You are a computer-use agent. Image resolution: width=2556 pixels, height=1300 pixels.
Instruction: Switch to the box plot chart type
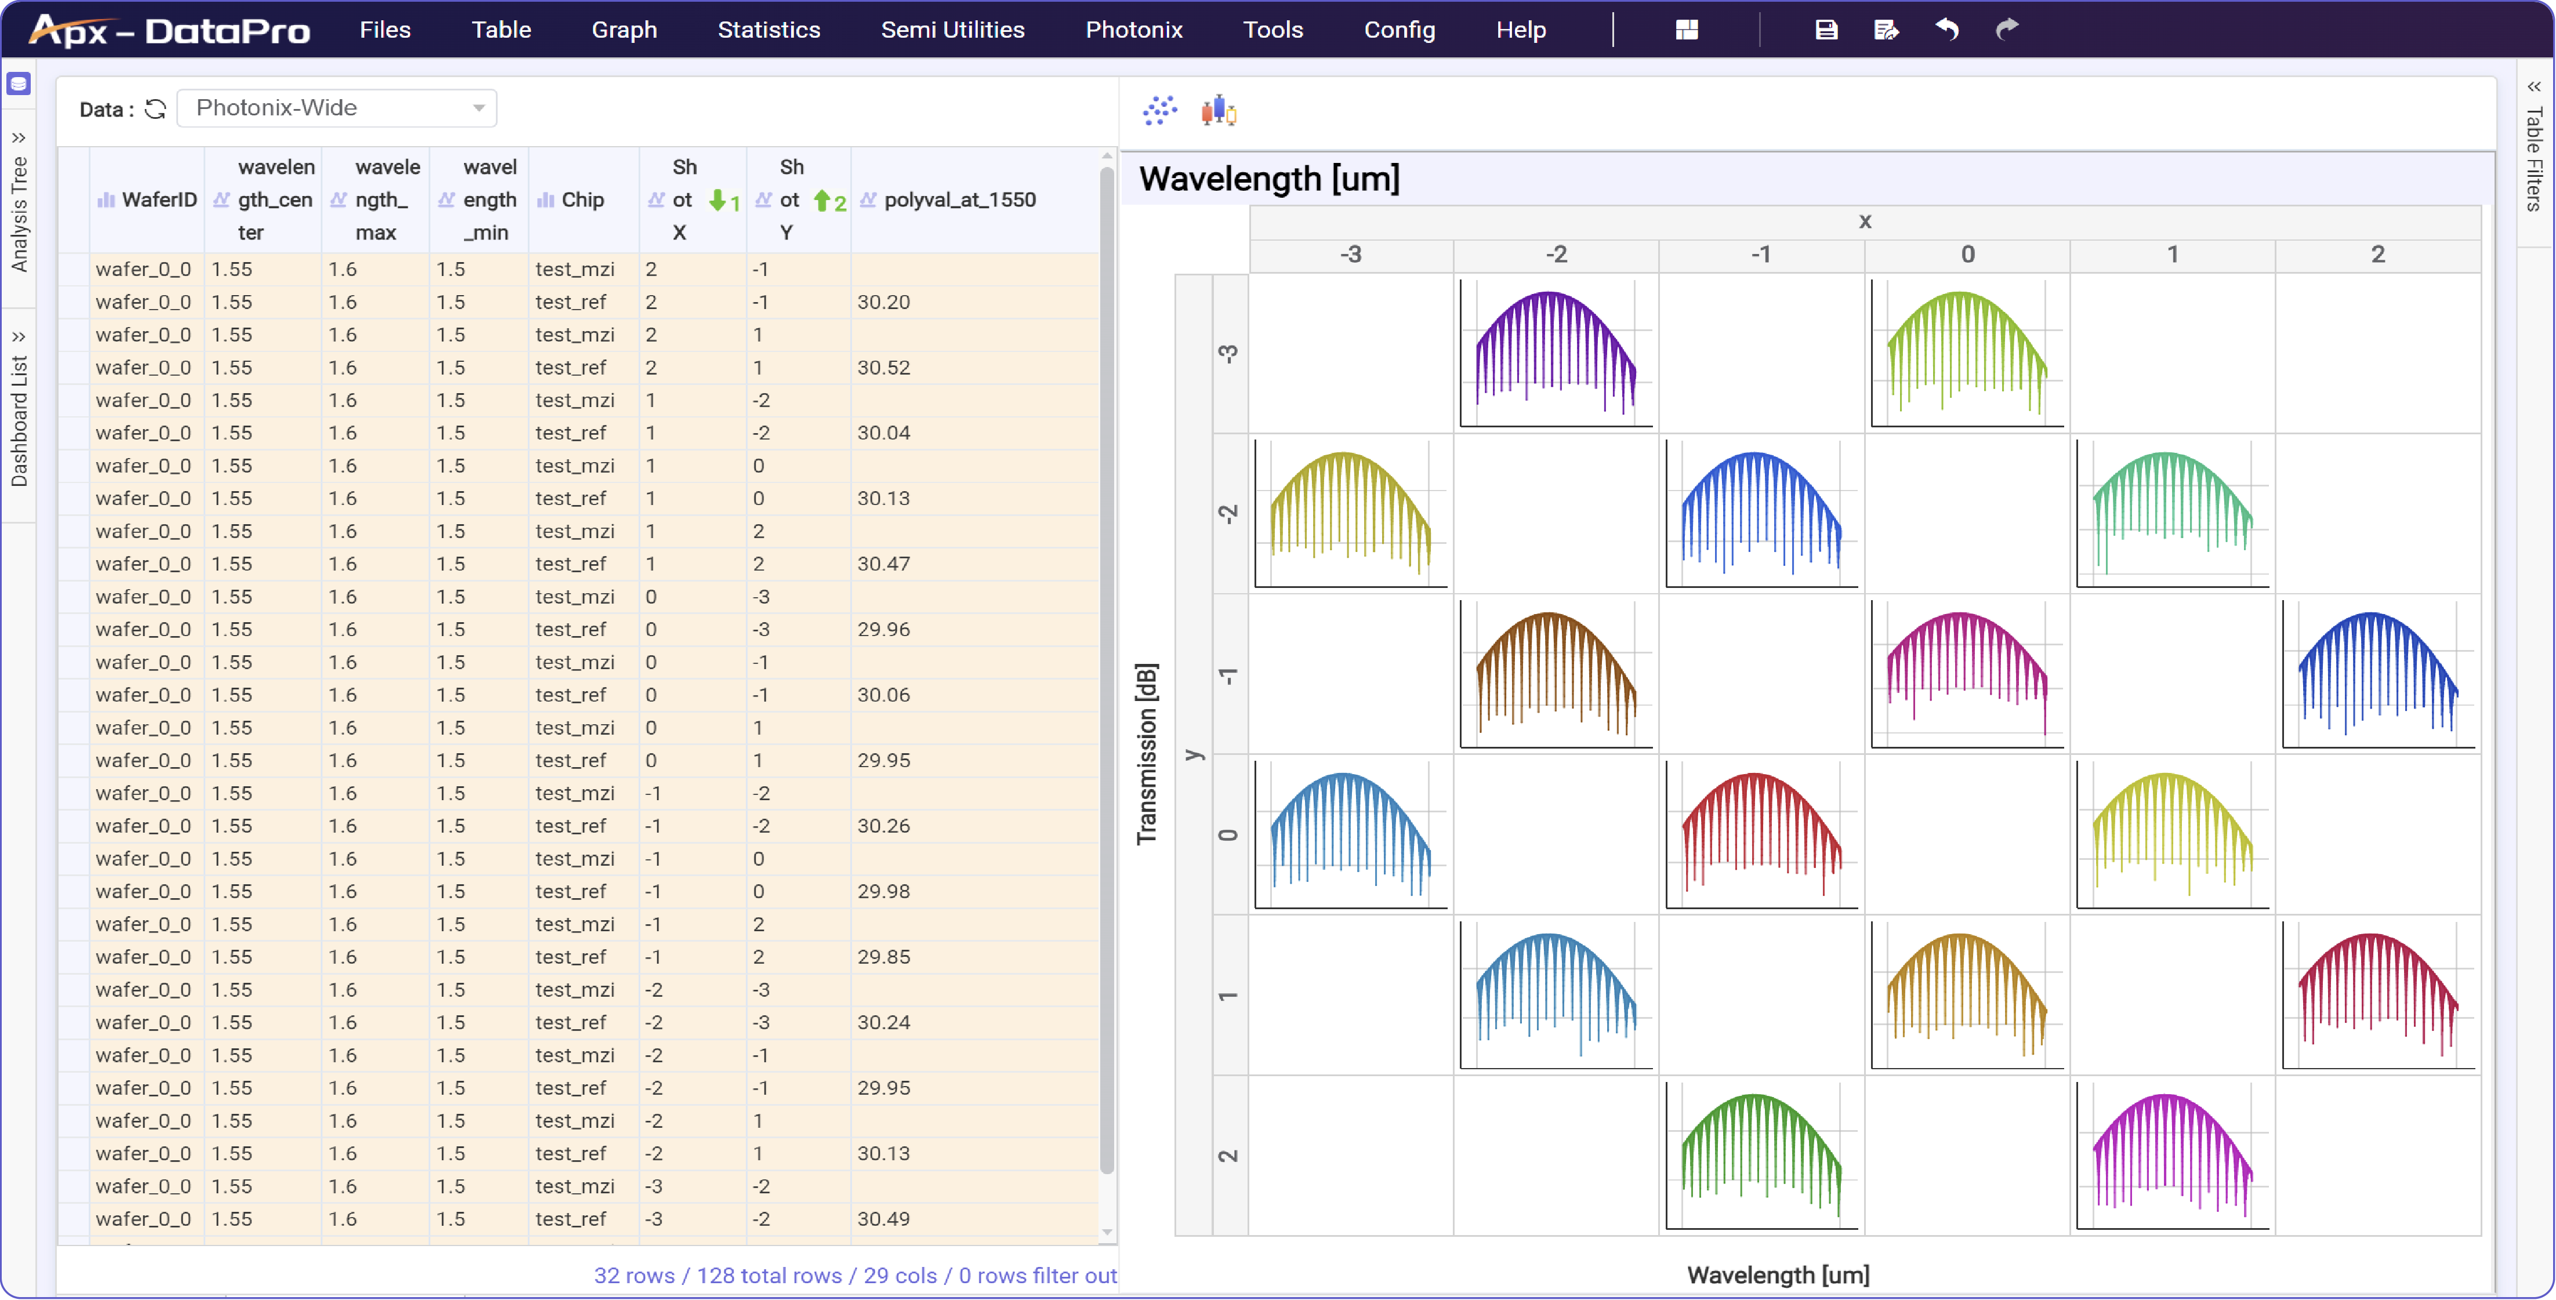coord(1217,110)
